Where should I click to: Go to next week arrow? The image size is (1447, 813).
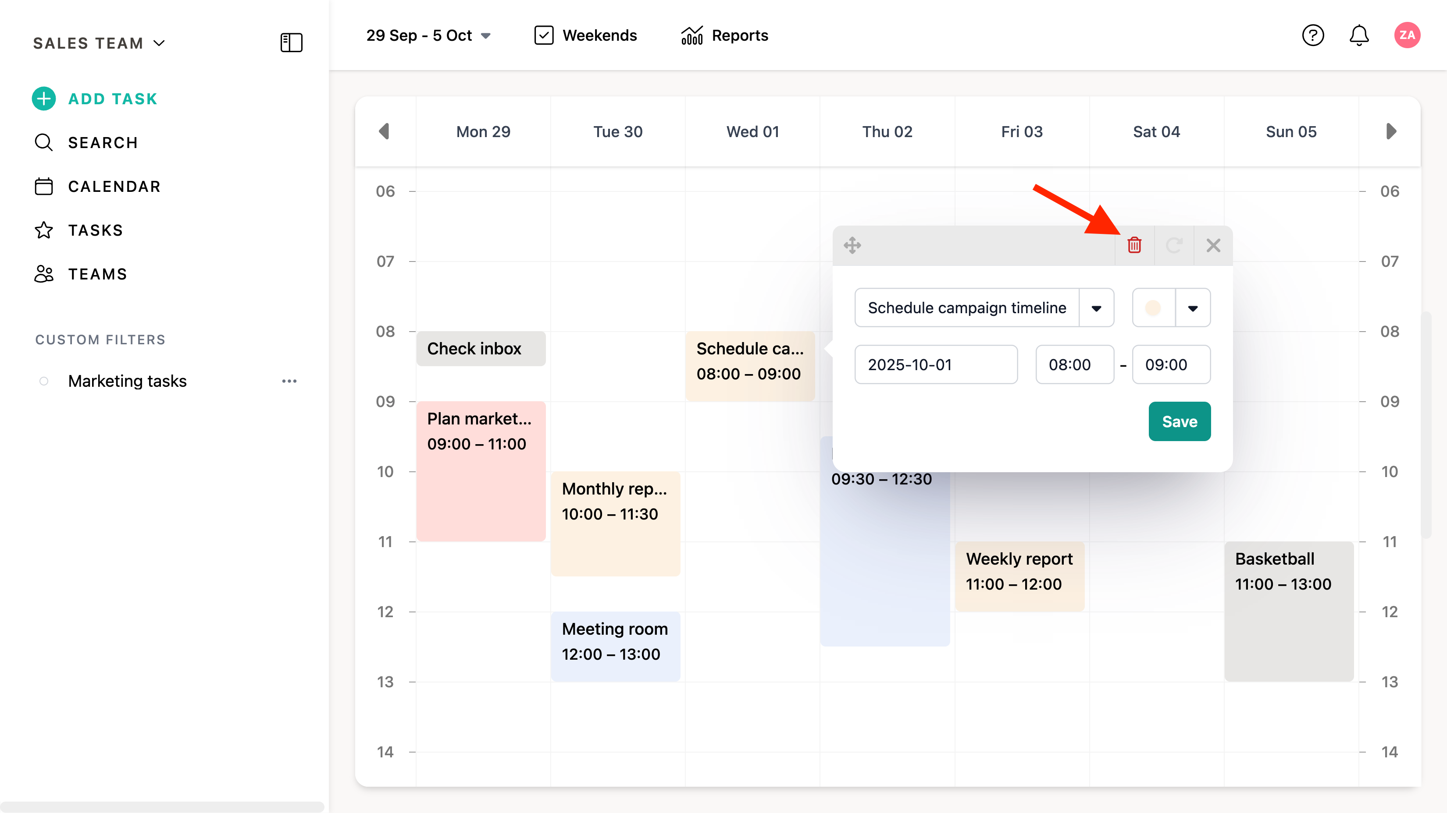(1391, 131)
